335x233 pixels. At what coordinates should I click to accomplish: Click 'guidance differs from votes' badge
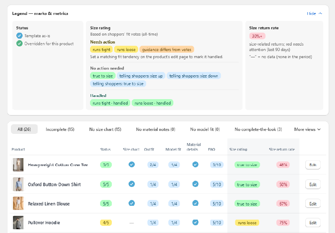pos(167,49)
